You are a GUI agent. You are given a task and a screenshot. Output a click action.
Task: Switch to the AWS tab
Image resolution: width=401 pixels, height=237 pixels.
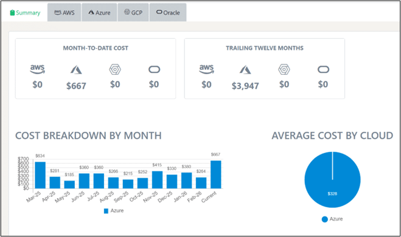[64, 13]
